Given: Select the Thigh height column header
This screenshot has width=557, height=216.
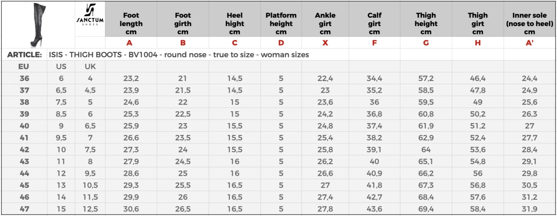Looking at the screenshot, I should [426, 23].
